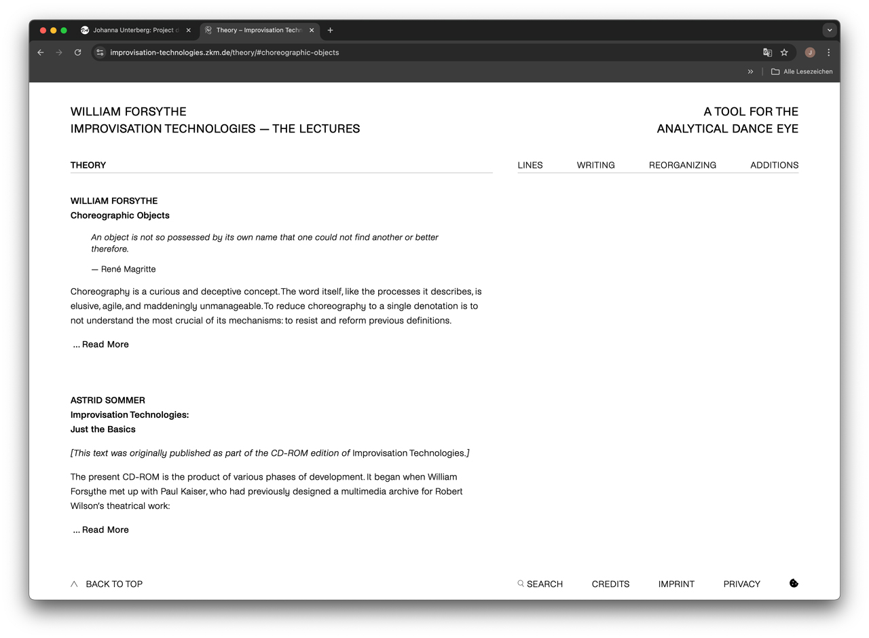Open the IMPRINT page
This screenshot has height=638, width=869.
(676, 583)
